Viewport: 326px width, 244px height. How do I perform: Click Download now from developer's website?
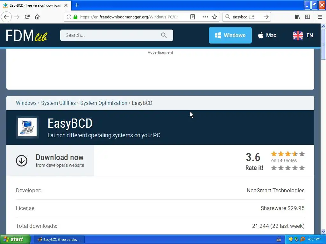(50, 160)
